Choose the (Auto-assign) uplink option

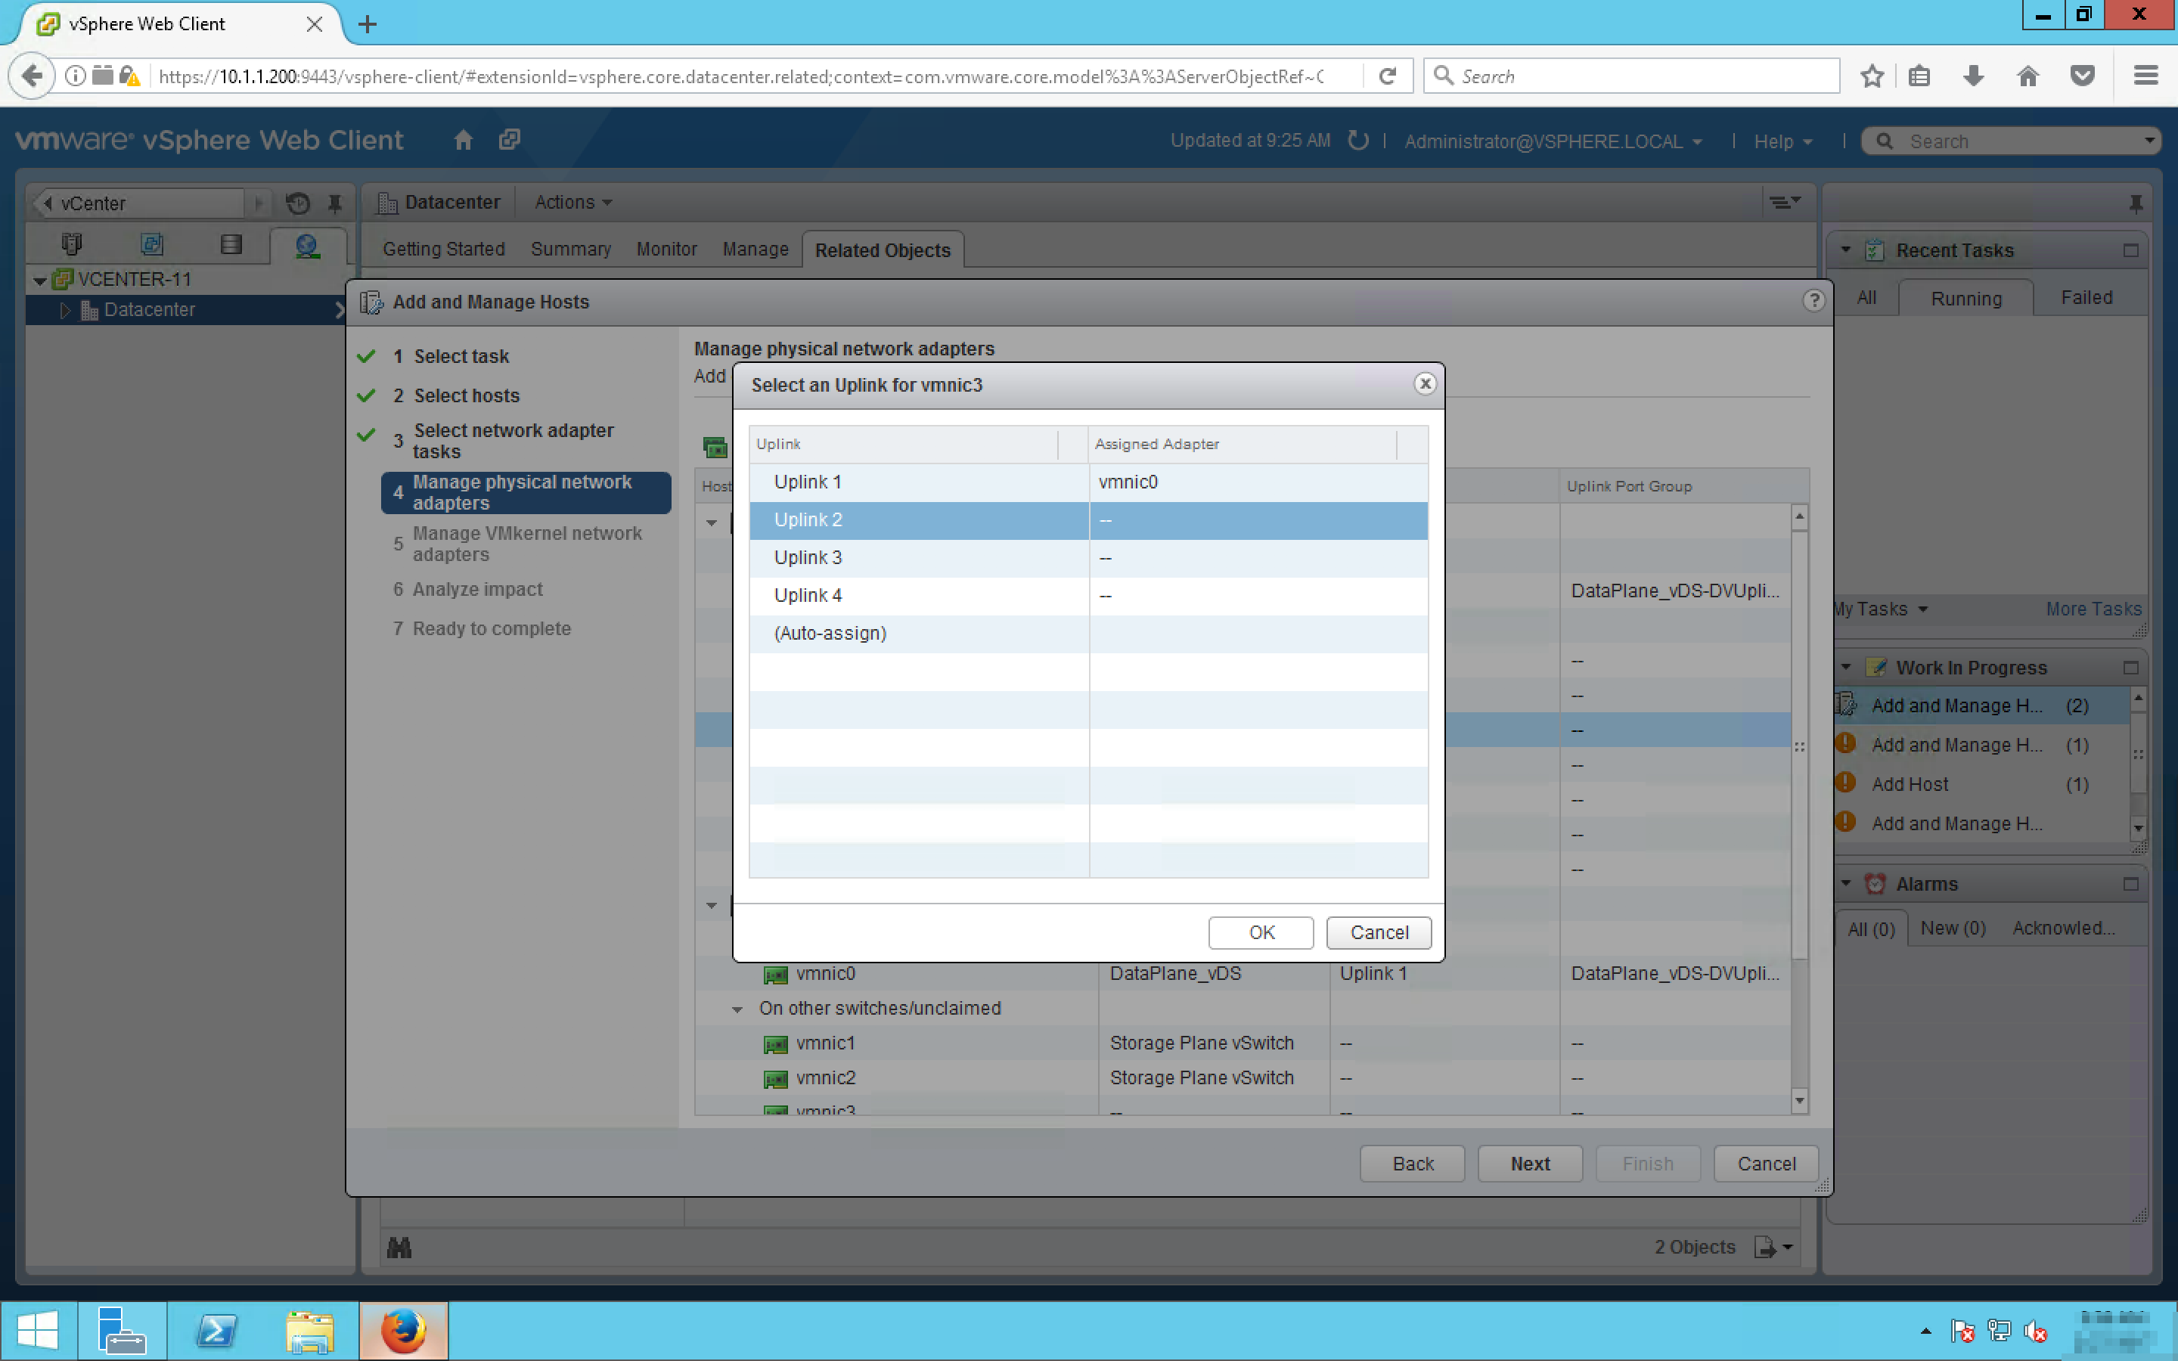click(x=830, y=633)
